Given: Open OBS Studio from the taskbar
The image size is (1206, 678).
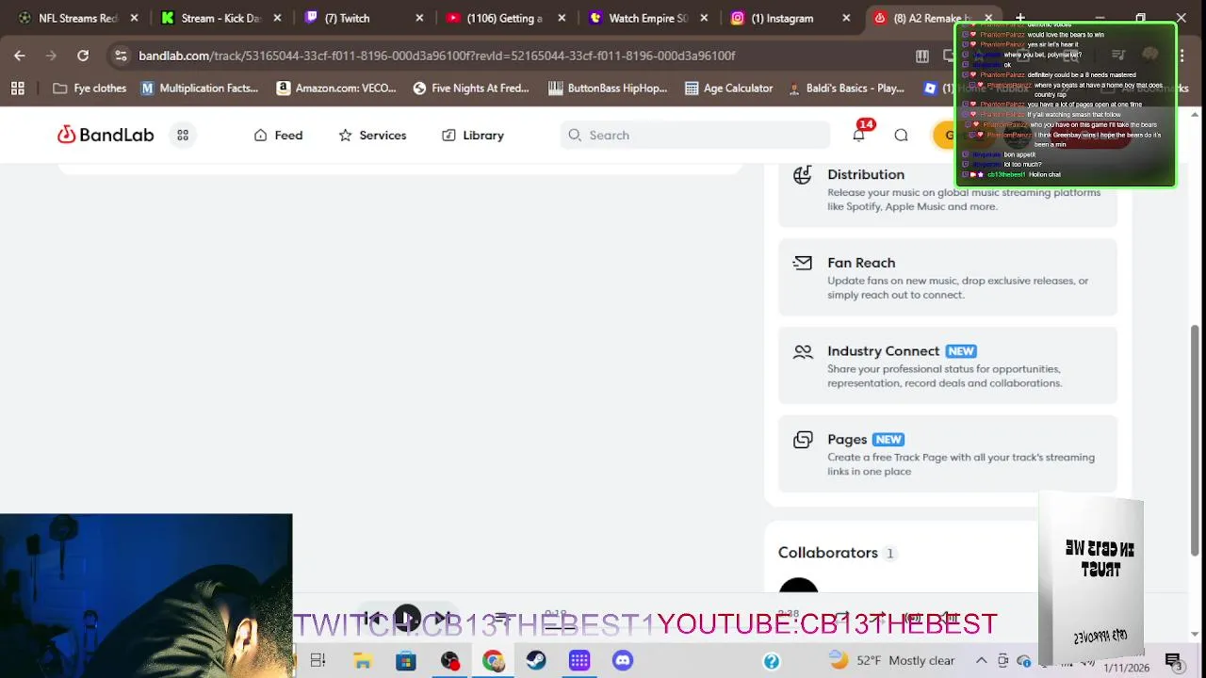Looking at the screenshot, I should [x=449, y=660].
